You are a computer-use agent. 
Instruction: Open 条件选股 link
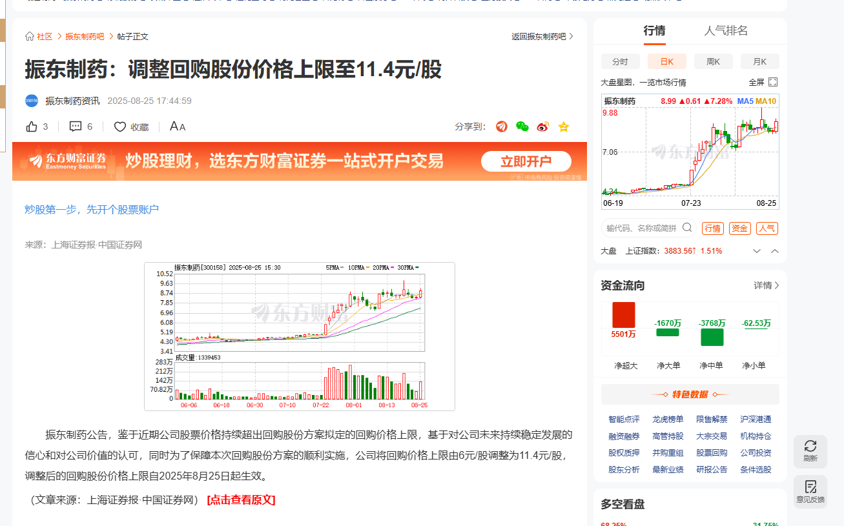(x=756, y=470)
